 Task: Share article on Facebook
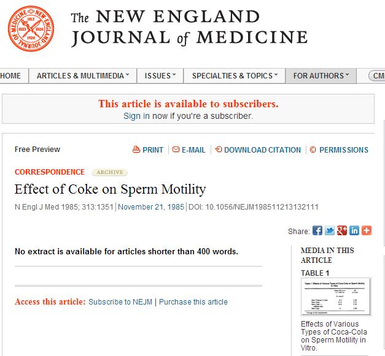(317, 231)
